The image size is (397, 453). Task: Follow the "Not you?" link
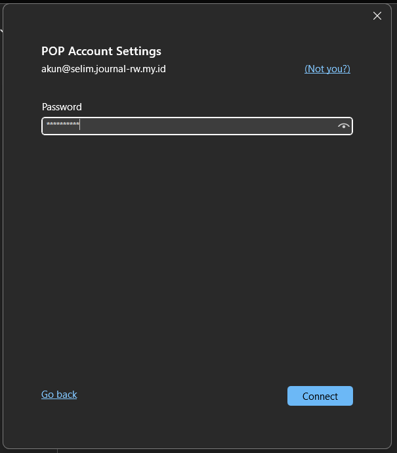[x=327, y=69]
